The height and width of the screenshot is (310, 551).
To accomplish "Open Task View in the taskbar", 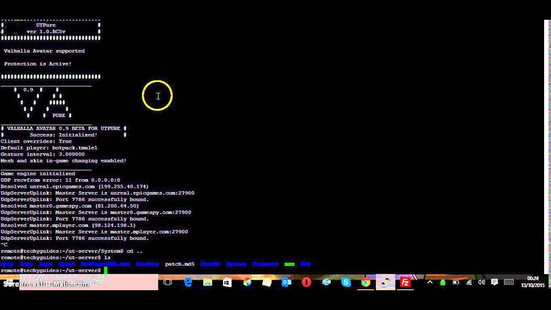I will (x=168, y=282).
